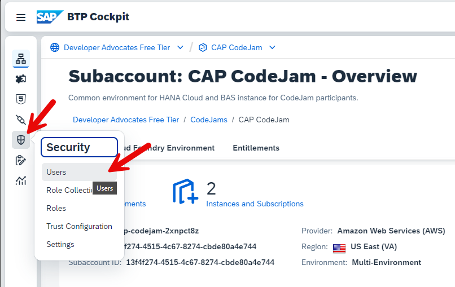Click the Instances and Subscriptions tile icon

click(x=185, y=192)
